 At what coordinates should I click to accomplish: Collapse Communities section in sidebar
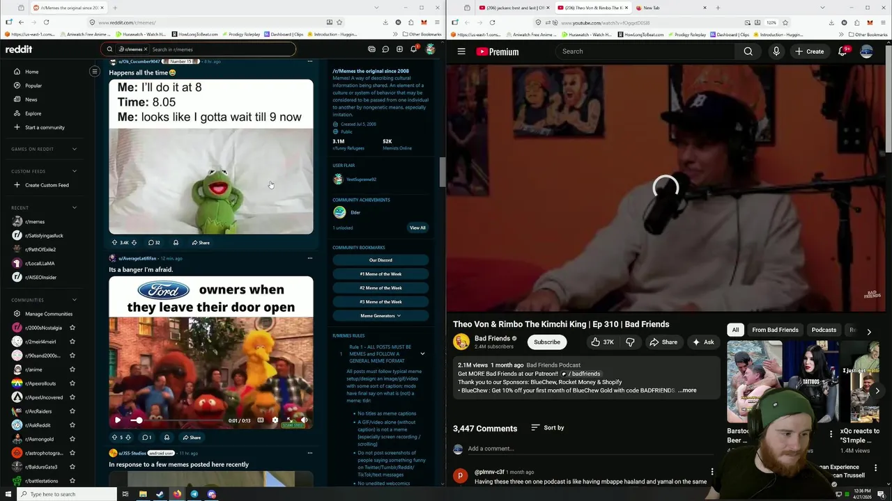pyautogui.click(x=75, y=300)
